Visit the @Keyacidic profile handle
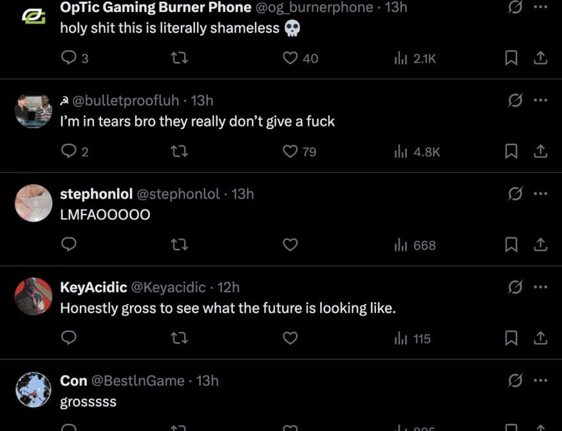Screen dimensions: 562x431 click(x=168, y=287)
